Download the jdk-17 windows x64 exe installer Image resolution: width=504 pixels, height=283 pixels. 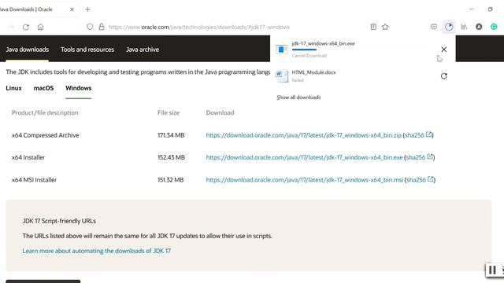pyautogui.click(x=305, y=157)
